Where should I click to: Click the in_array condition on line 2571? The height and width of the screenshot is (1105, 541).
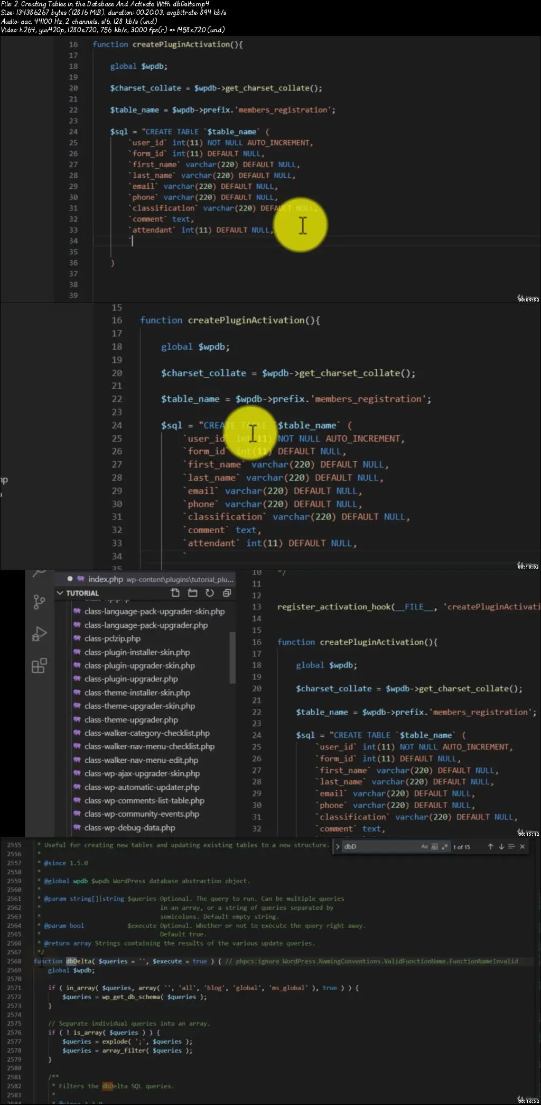[x=203, y=988]
